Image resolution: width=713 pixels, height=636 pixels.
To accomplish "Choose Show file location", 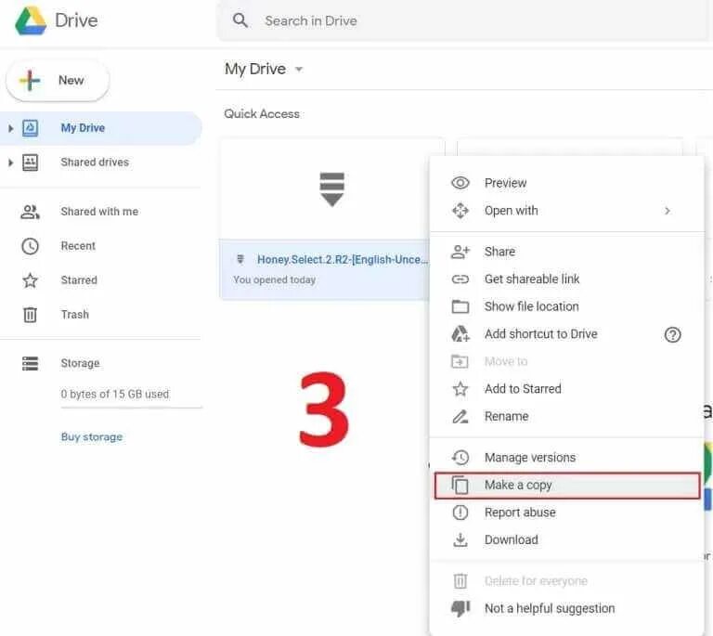I will point(566,306).
